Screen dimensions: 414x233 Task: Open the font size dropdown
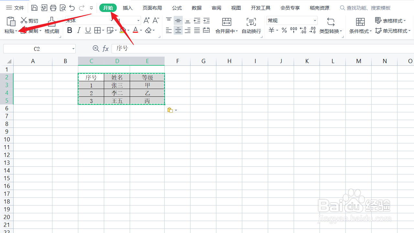pos(138,21)
